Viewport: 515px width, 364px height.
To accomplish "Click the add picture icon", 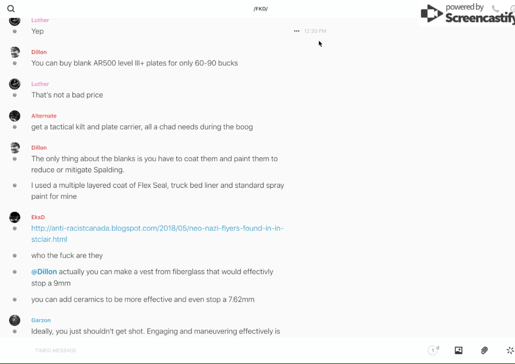I will click(458, 350).
